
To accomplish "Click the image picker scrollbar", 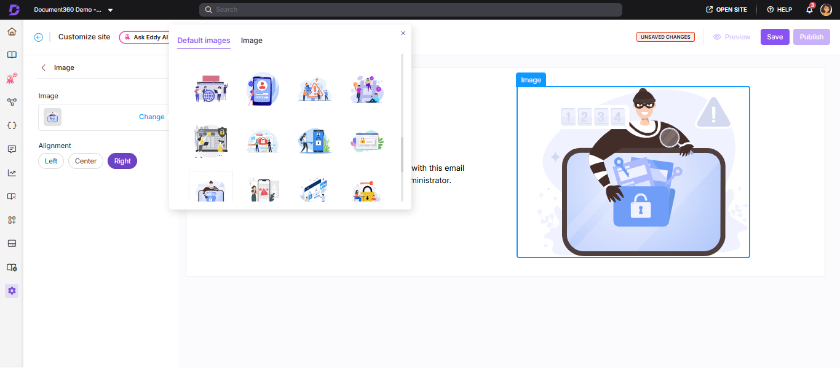I will click(x=403, y=154).
